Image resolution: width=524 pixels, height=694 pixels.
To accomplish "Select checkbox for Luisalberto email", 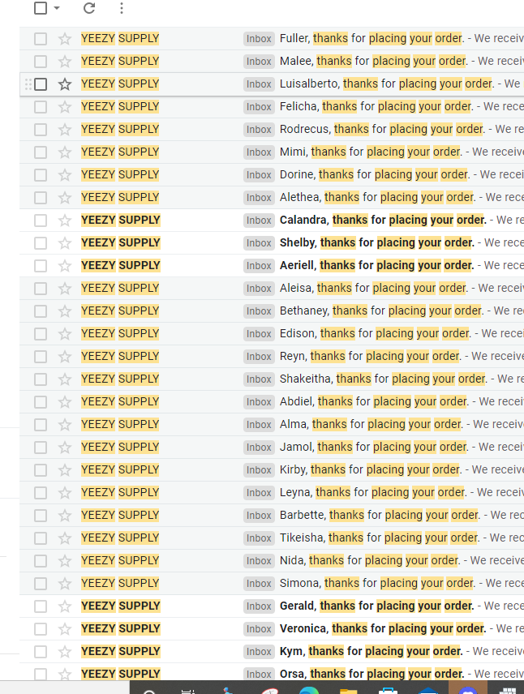I will point(41,84).
